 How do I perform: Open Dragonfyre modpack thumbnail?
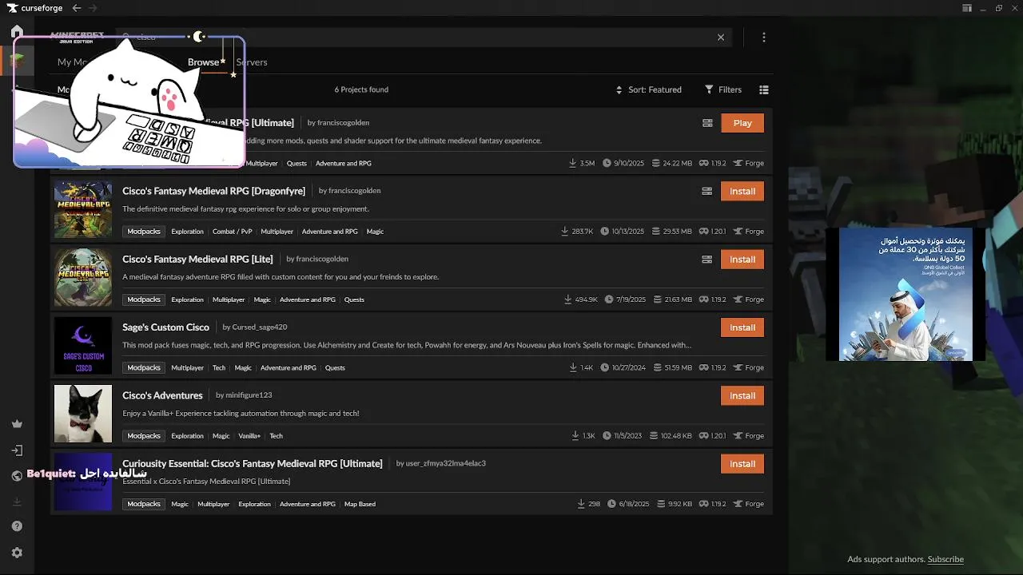coord(83,209)
